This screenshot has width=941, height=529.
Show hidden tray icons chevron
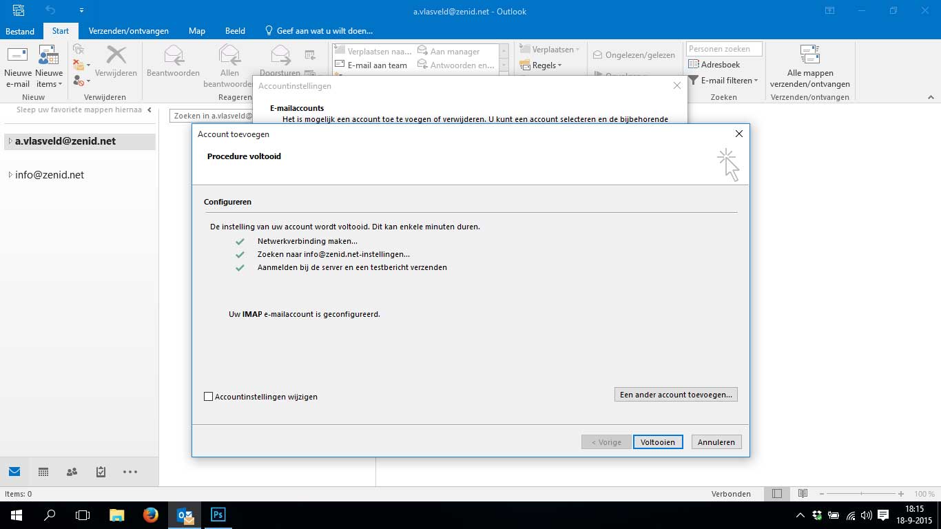click(x=800, y=515)
